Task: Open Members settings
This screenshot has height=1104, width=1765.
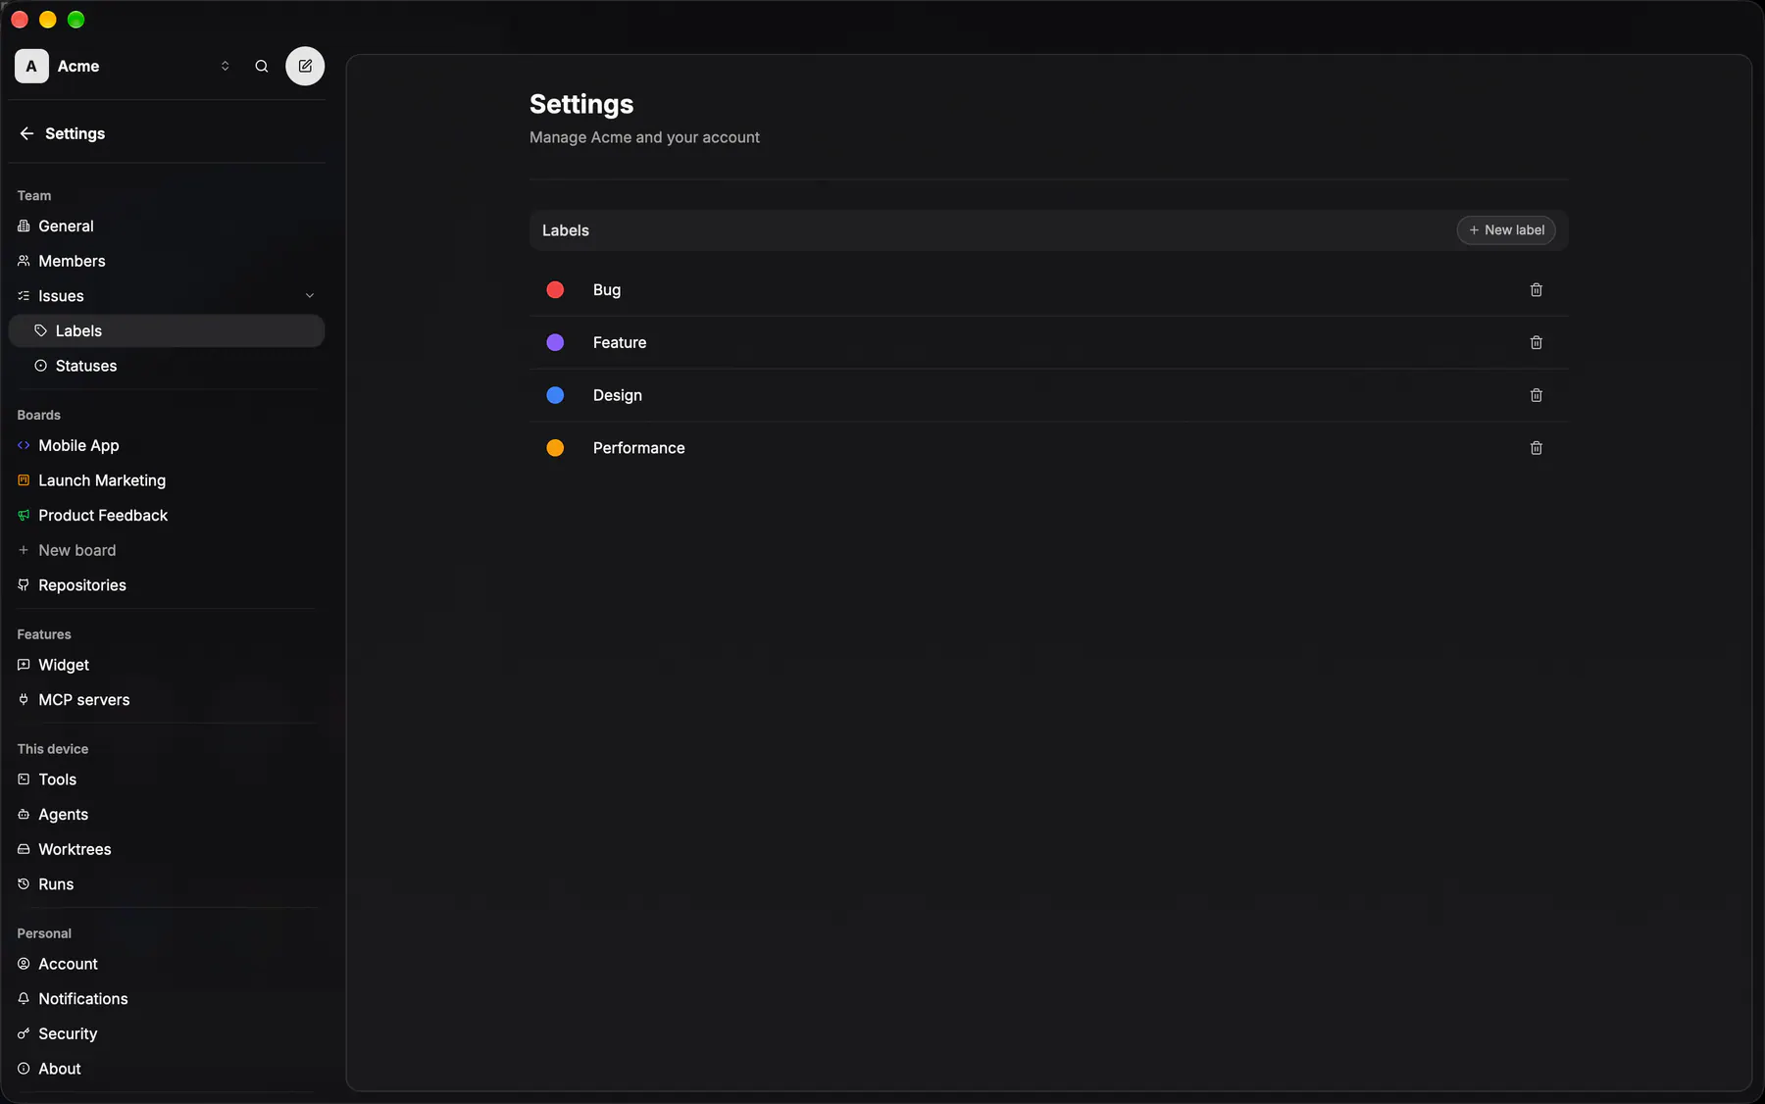Action: (167, 262)
